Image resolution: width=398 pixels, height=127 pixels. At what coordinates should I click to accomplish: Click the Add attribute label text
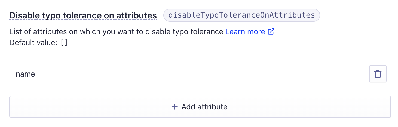pos(204,107)
